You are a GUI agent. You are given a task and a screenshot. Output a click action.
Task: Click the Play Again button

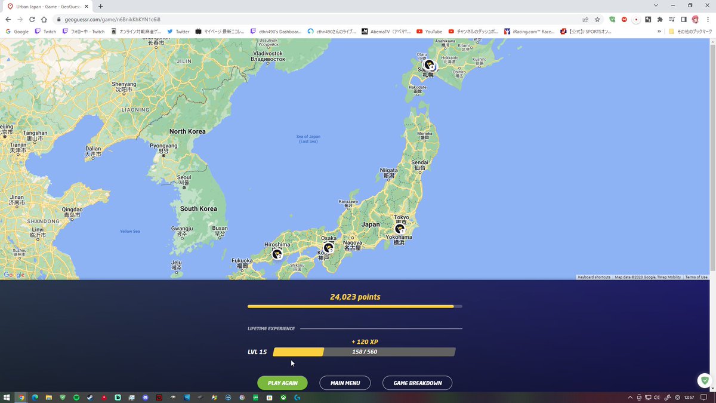[x=282, y=383]
